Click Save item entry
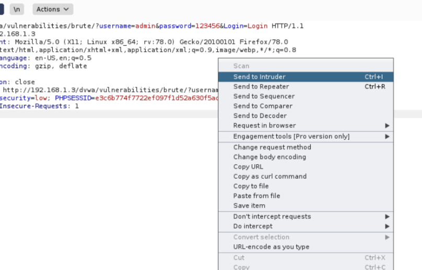 pos(249,205)
